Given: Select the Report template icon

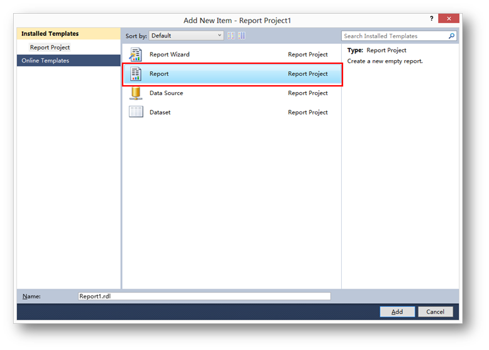Looking at the screenshot, I should click(136, 74).
